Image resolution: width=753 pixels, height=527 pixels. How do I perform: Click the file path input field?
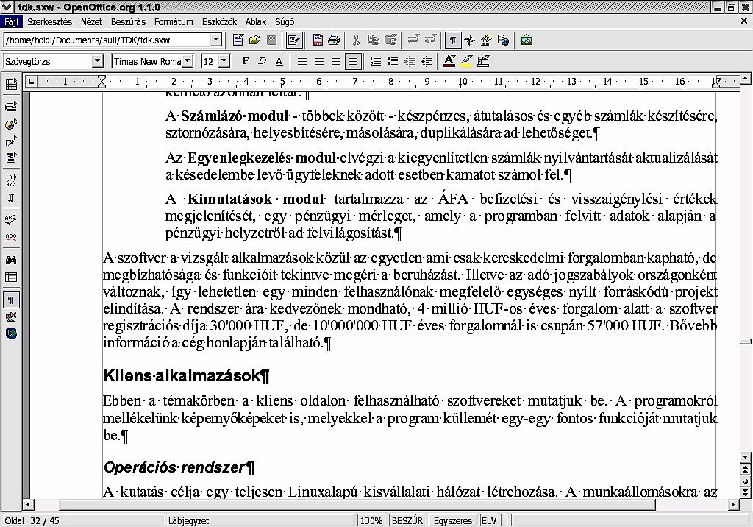pos(107,40)
